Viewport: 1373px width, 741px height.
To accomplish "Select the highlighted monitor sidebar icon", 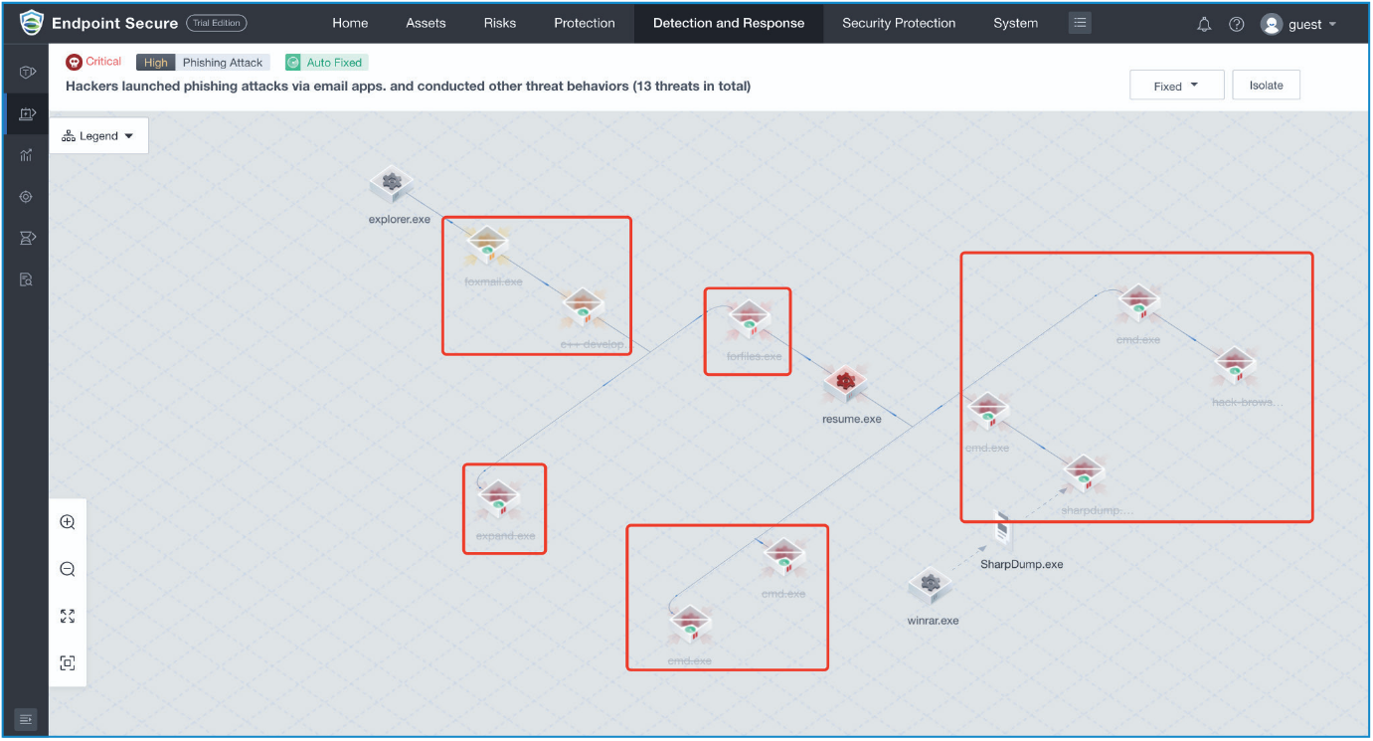I will click(27, 114).
